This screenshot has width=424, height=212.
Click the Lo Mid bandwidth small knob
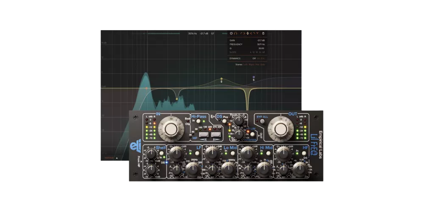(212, 170)
